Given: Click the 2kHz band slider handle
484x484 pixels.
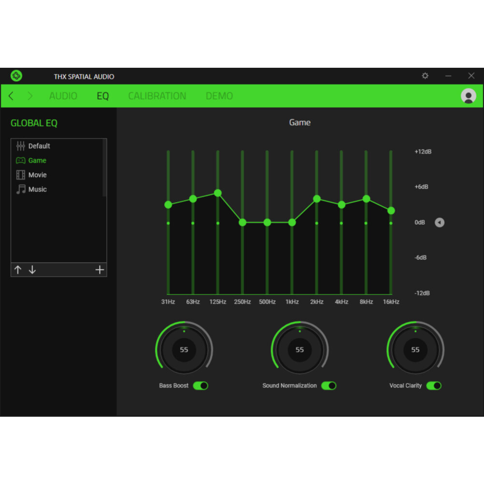Looking at the screenshot, I should pyautogui.click(x=317, y=199).
